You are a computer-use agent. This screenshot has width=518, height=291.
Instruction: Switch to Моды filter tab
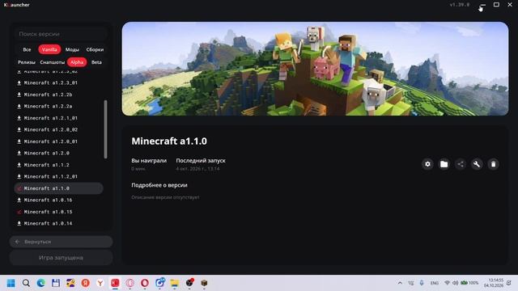click(x=72, y=49)
